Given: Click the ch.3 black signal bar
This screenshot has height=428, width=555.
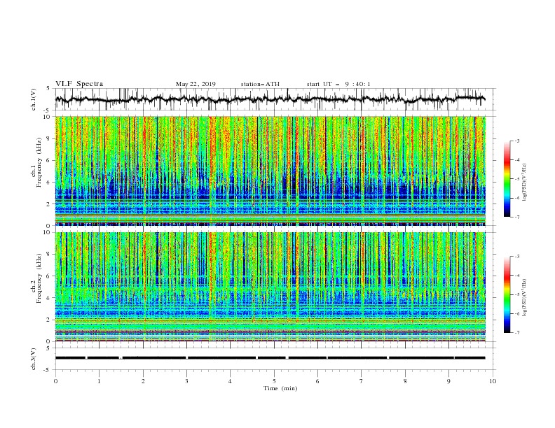Looking at the screenshot, I should pos(270,358).
